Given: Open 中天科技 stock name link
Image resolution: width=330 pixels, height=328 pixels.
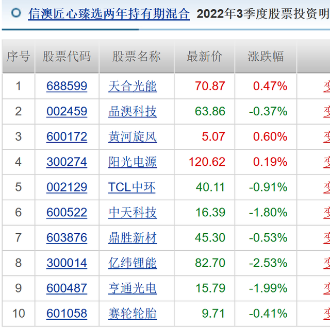Looking at the screenshot, I should coord(133,212).
